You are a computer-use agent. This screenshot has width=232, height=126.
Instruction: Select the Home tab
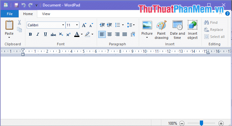[28, 14]
